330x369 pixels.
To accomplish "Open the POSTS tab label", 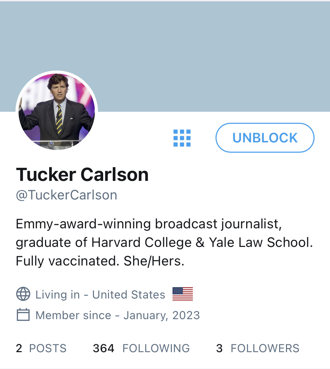I will point(48,348).
